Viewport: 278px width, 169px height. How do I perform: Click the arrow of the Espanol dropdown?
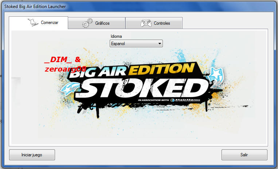(x=160, y=44)
